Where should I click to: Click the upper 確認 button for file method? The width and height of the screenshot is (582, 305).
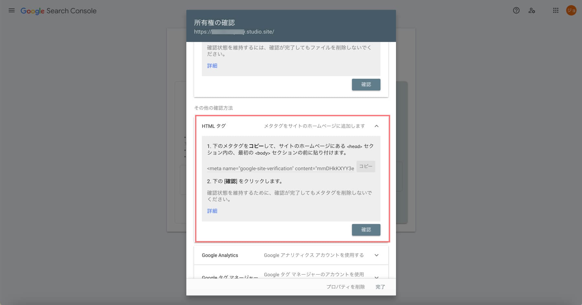point(366,85)
